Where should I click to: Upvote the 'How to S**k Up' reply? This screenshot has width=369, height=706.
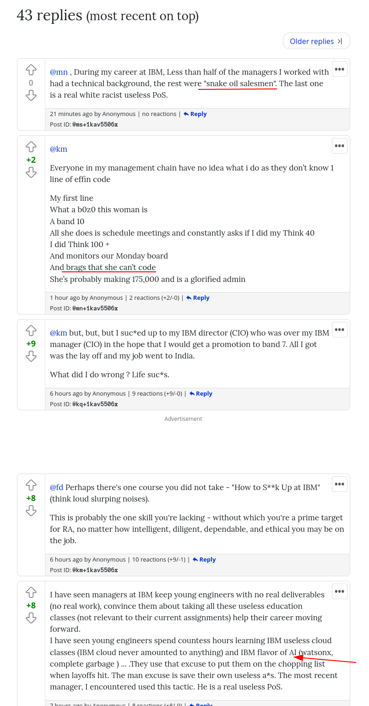(31, 485)
